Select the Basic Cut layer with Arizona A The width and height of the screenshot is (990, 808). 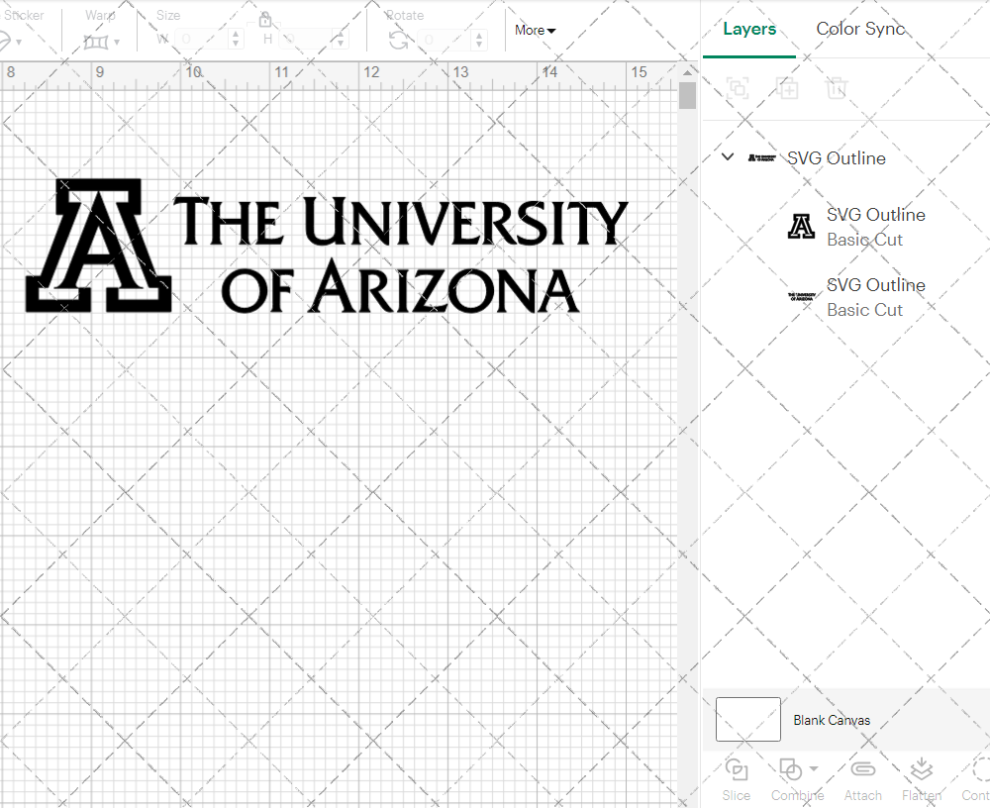click(x=875, y=227)
